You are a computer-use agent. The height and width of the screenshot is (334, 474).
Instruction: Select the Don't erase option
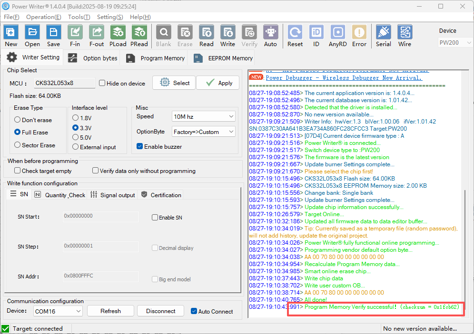pos(17,120)
